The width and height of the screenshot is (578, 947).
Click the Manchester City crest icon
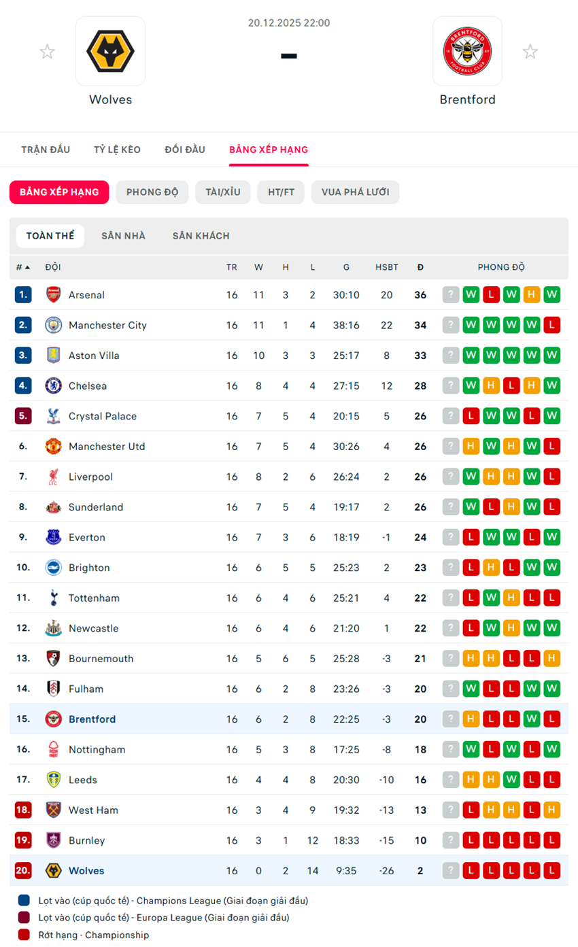[53, 326]
